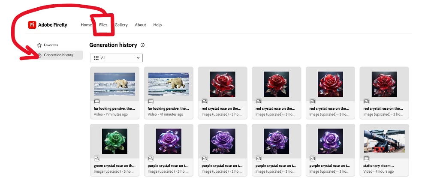Open the Gallery tab
The image size is (428, 186).
[121, 25]
